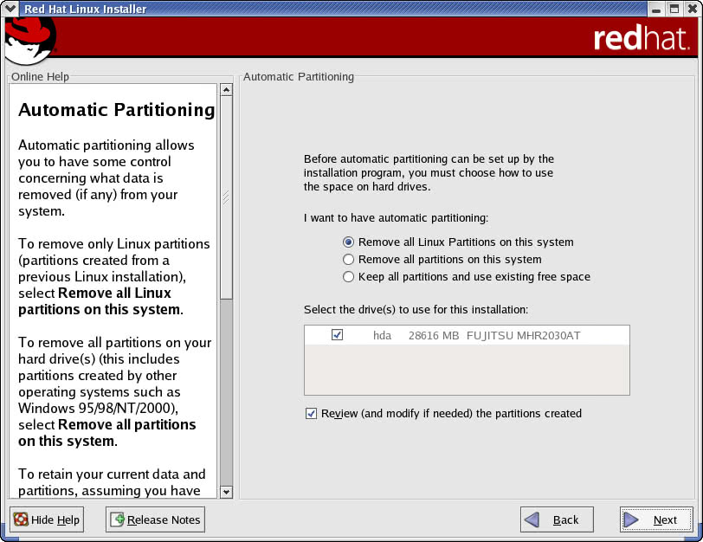Click the lifebuoy icon on Hide Help
This screenshot has width=703, height=542.
pyautogui.click(x=21, y=519)
